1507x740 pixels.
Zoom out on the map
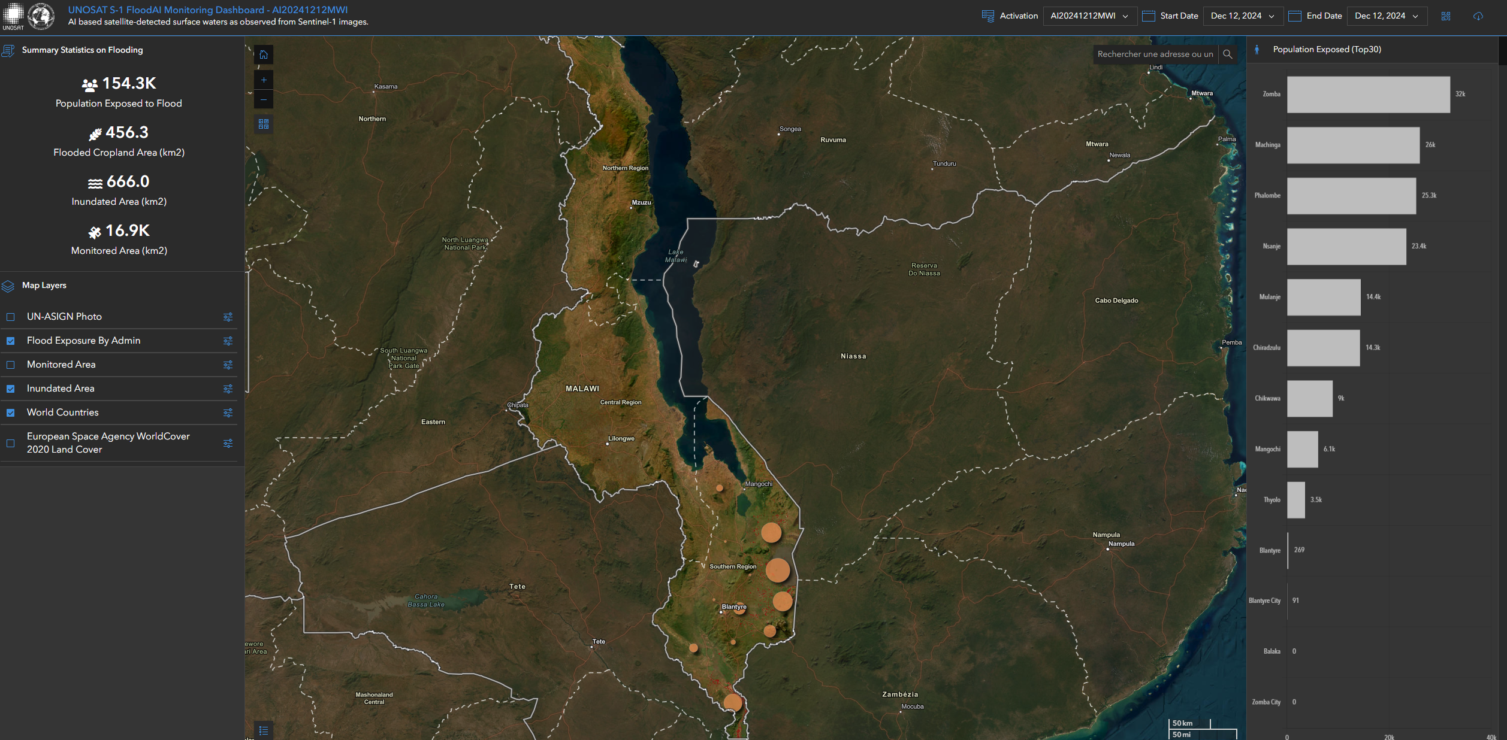[x=264, y=99]
